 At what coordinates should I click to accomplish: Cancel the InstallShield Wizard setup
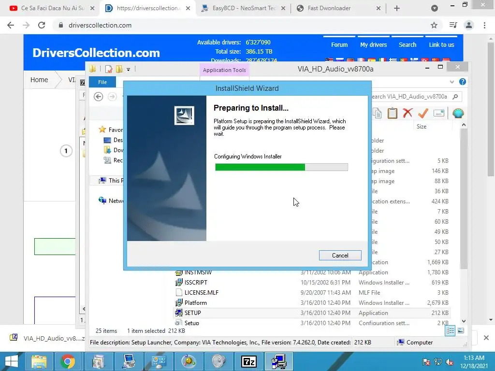tap(340, 255)
